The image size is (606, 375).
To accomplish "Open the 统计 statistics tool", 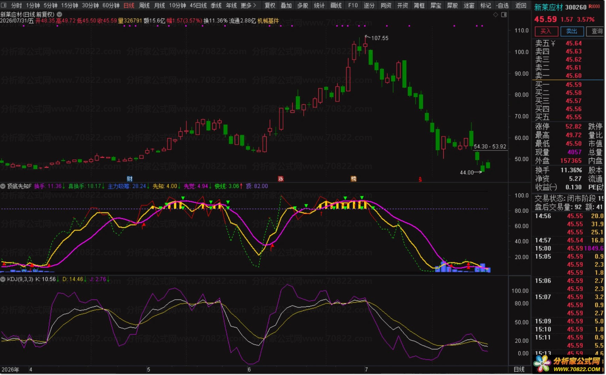I will pyautogui.click(x=319, y=5).
